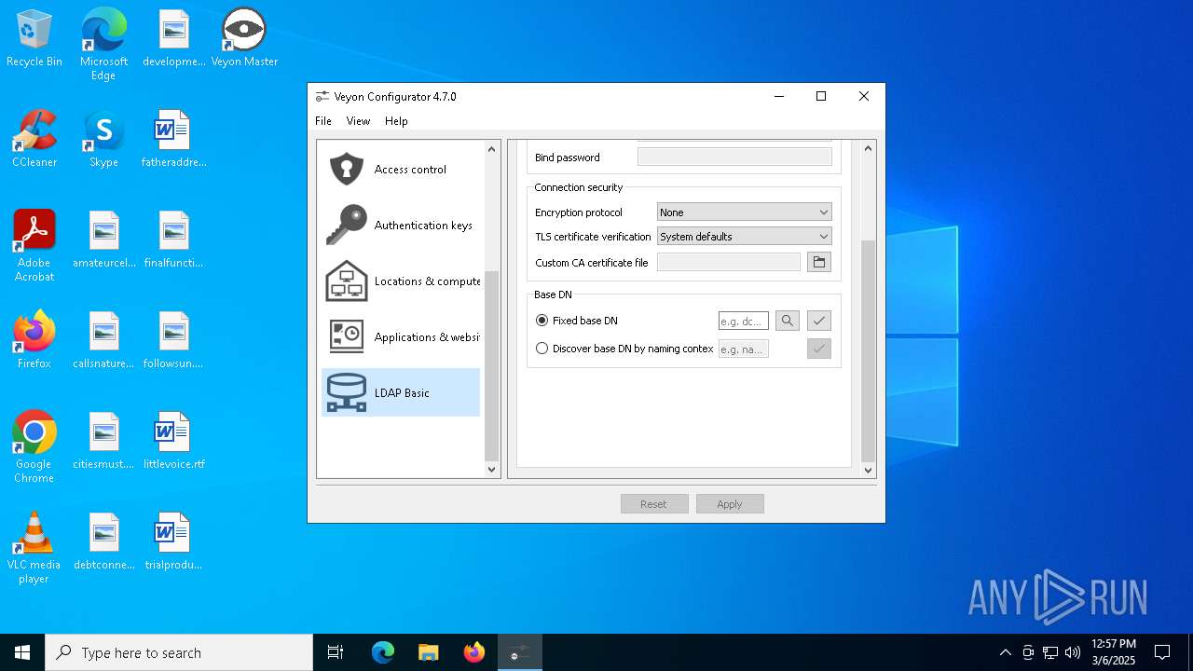Select the debtconne... desktop file
This screenshot has height=671, width=1193.
click(x=103, y=541)
